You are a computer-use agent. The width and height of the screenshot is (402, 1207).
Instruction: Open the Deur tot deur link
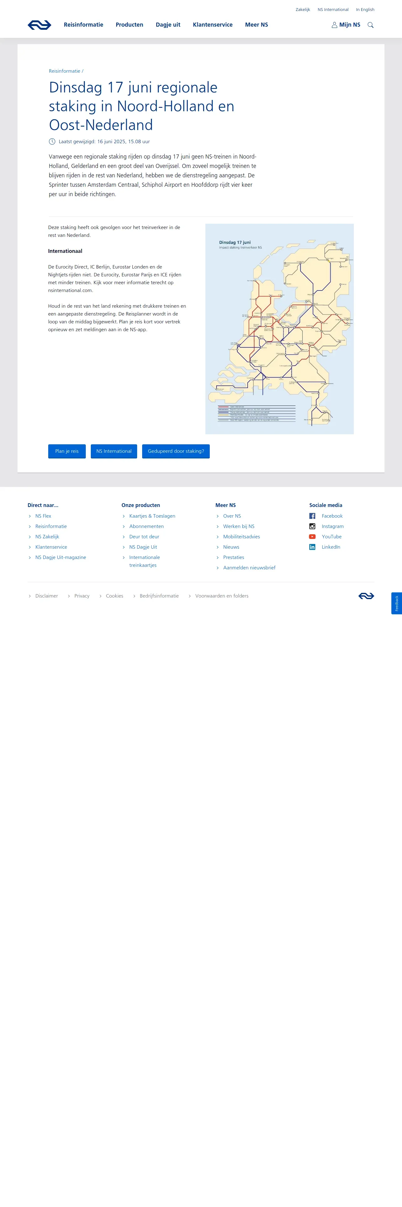click(144, 536)
